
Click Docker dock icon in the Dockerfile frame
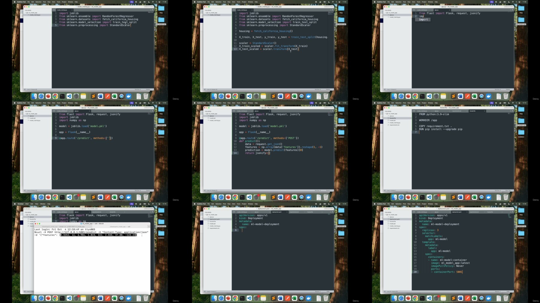[x=489, y=197]
